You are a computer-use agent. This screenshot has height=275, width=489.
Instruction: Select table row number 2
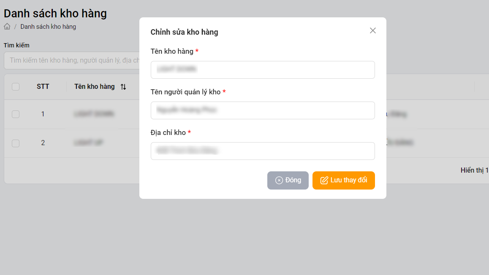(x=43, y=143)
